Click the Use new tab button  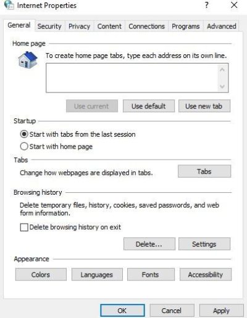pos(204,106)
